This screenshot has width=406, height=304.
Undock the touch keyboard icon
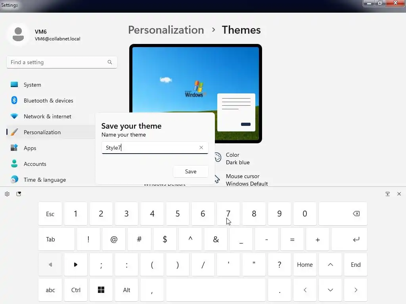tap(388, 194)
